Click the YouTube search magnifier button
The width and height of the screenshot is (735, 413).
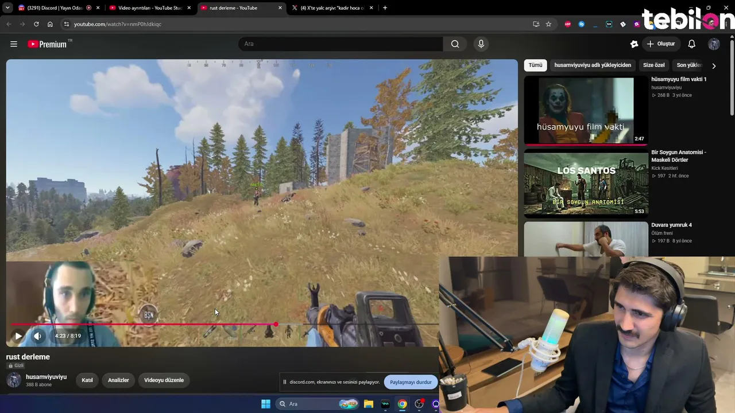click(x=455, y=44)
